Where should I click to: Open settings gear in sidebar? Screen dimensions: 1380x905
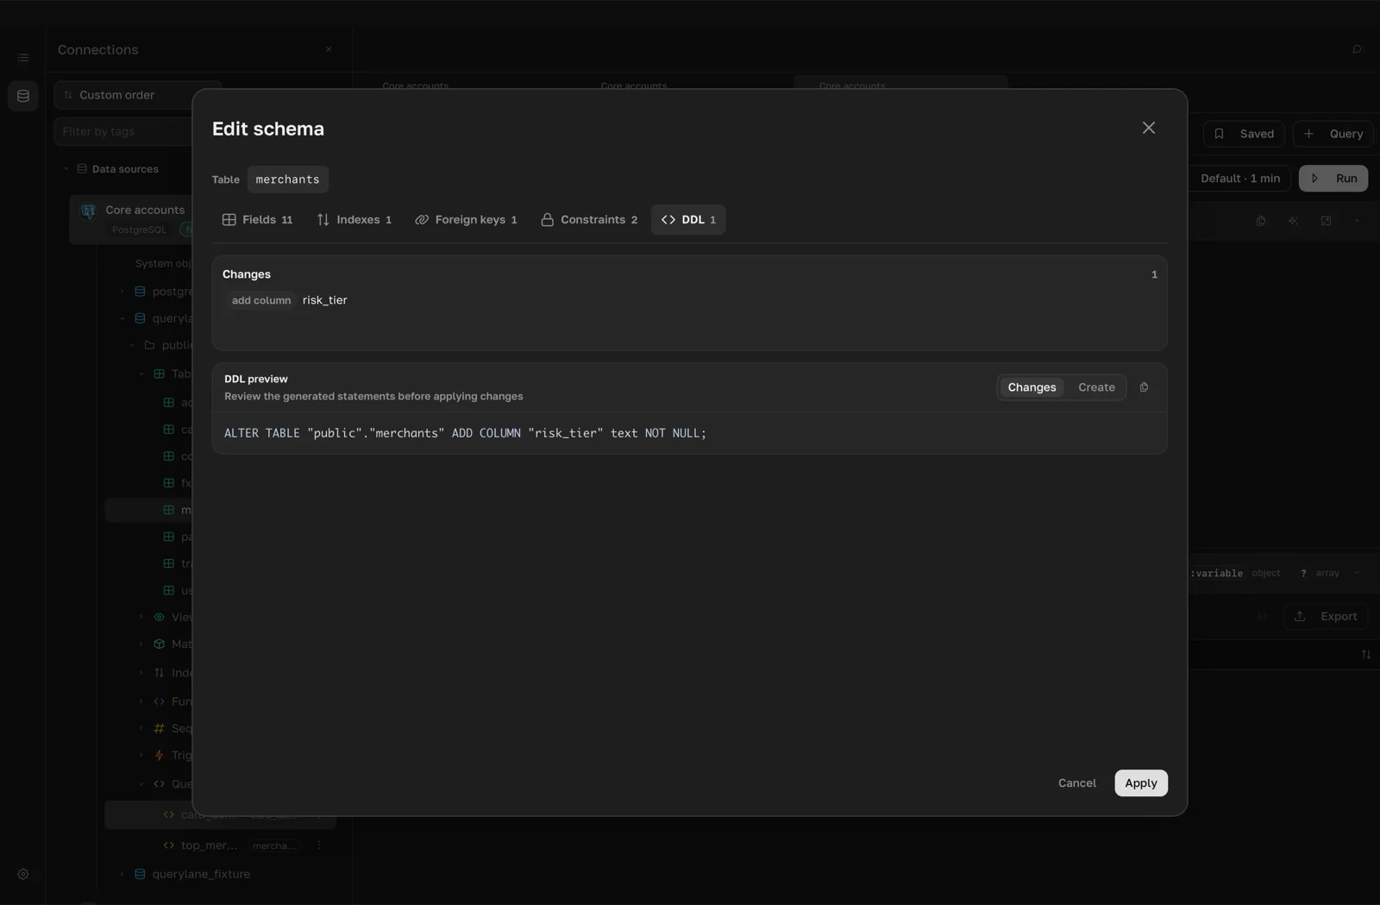(x=23, y=874)
